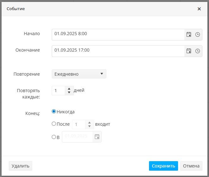Image resolution: width=209 pixels, height=177 pixels.
Task: Click the Сохранить button
Action: (163, 166)
